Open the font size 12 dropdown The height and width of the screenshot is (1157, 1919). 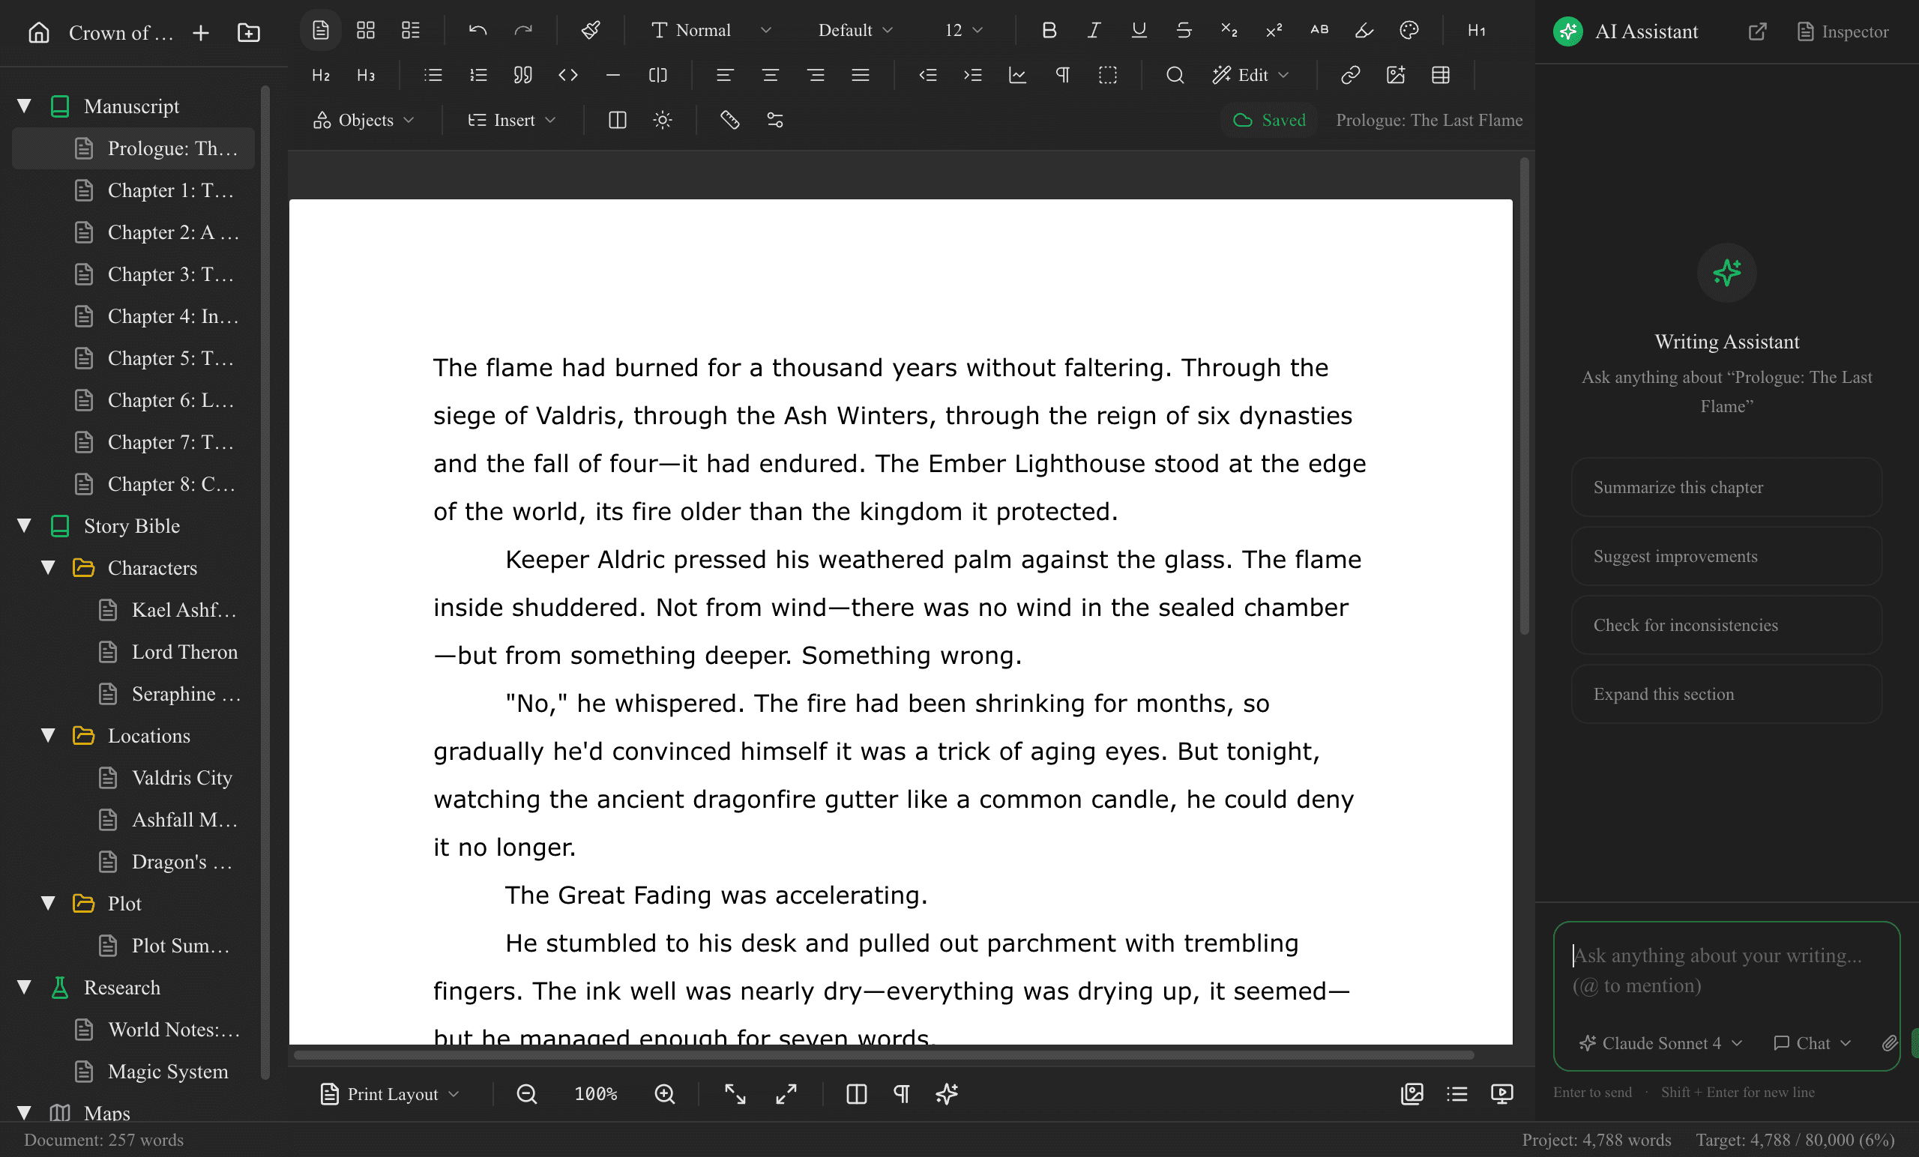[x=961, y=31]
